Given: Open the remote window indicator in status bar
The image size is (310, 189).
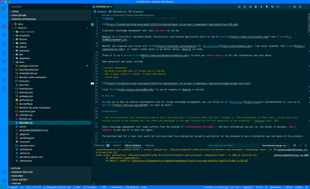Looking at the screenshot, I should [2, 187].
